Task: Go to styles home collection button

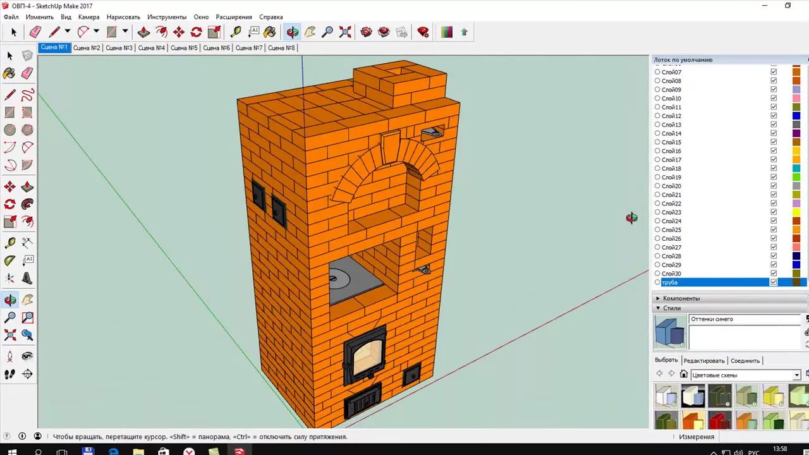Action: [683, 374]
